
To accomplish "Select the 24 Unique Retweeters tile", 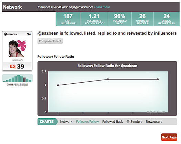I will pyautogui.click(x=167, y=19).
